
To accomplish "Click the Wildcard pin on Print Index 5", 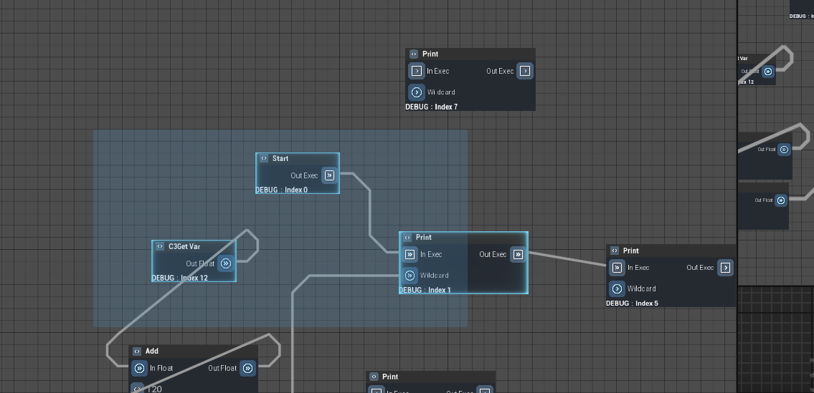I will pos(617,289).
